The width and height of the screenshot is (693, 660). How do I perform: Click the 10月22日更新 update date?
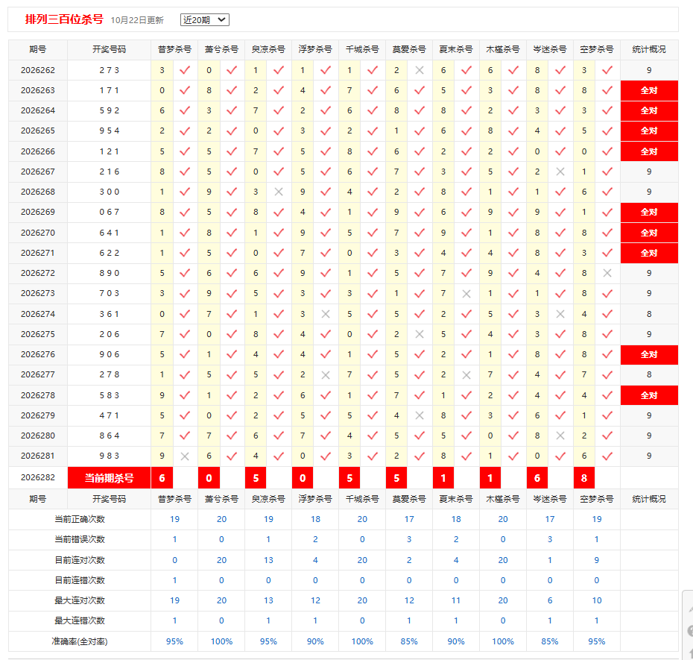[137, 20]
